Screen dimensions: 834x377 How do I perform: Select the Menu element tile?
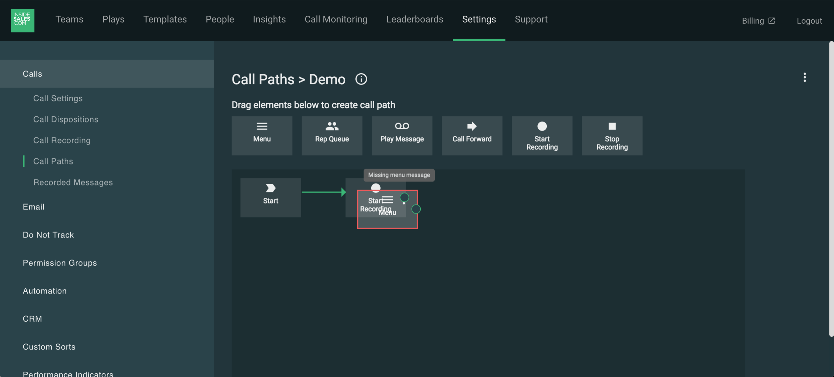pos(262,136)
